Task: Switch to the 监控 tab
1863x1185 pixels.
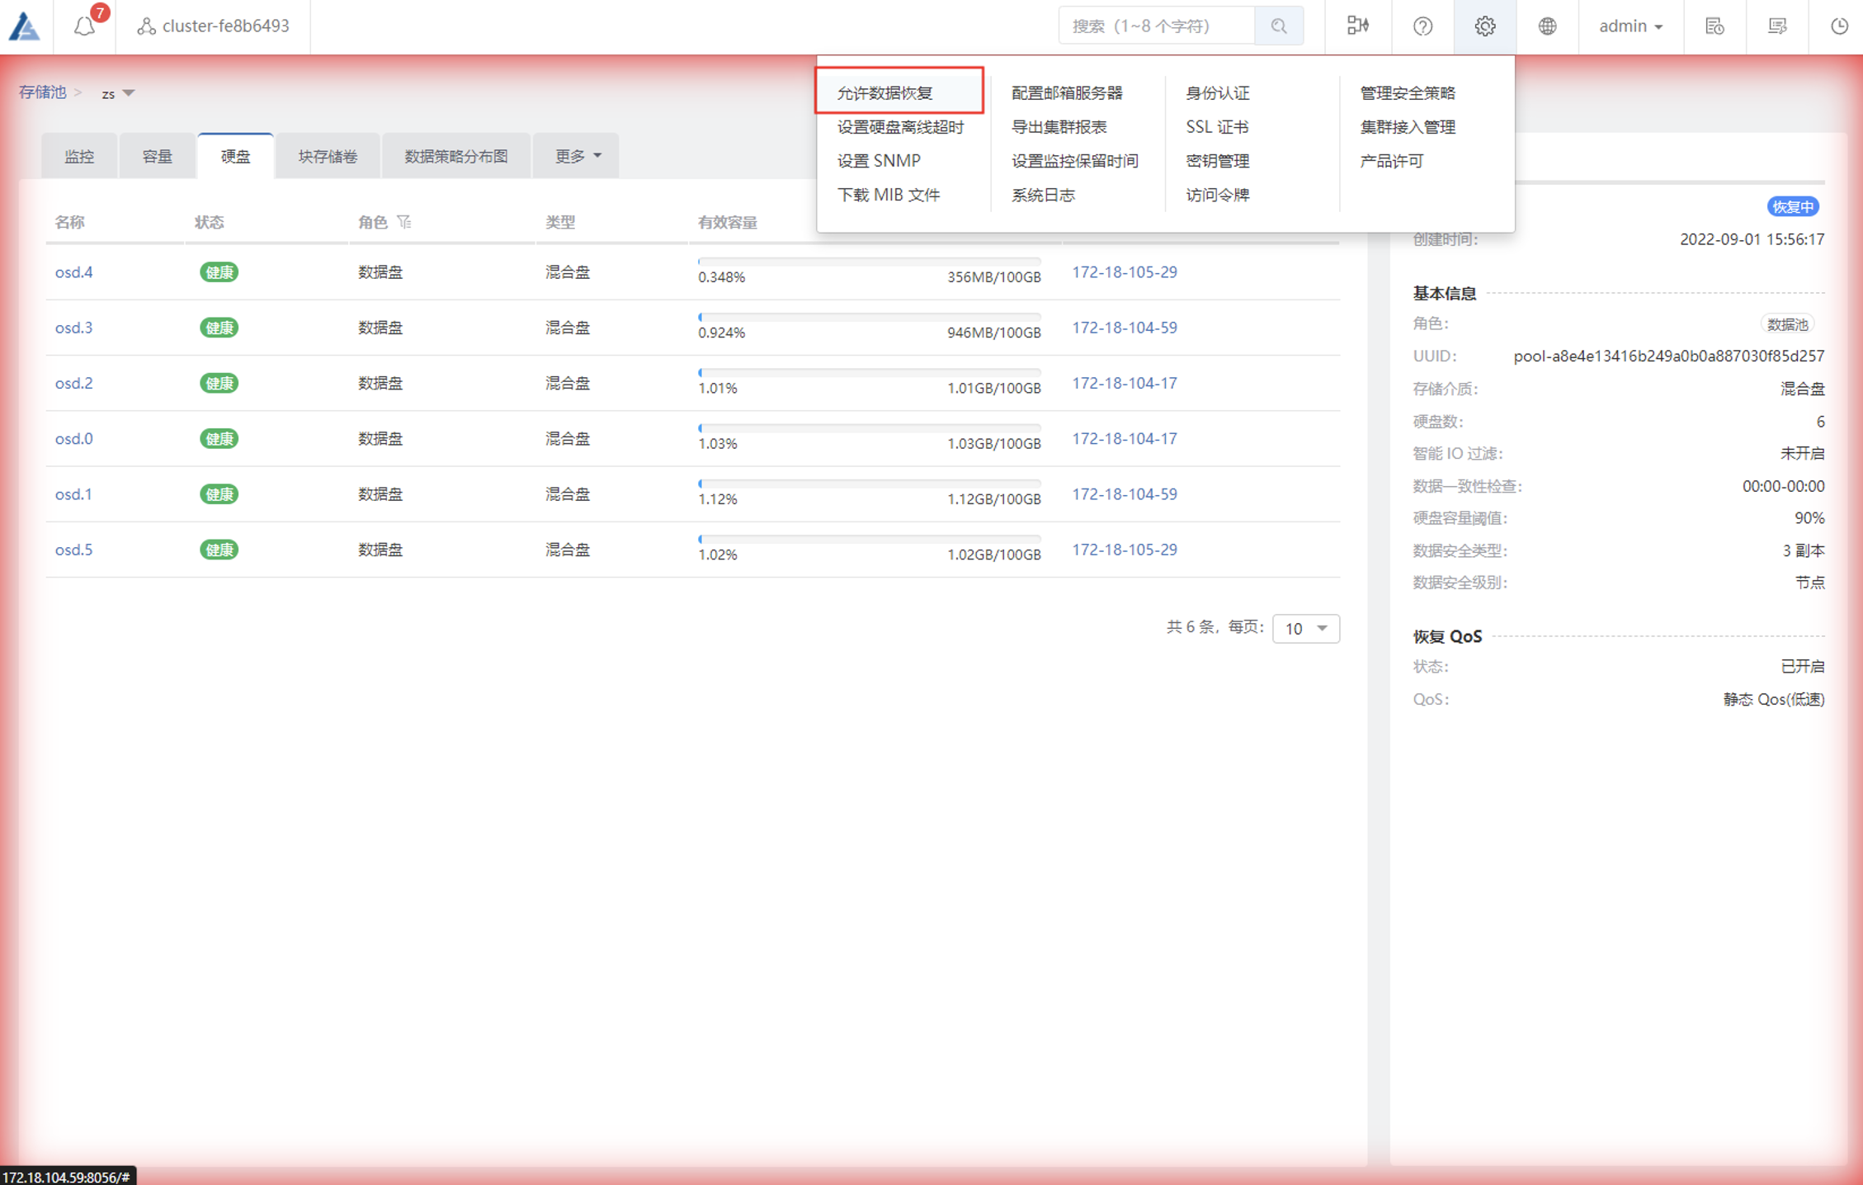Action: (x=79, y=156)
